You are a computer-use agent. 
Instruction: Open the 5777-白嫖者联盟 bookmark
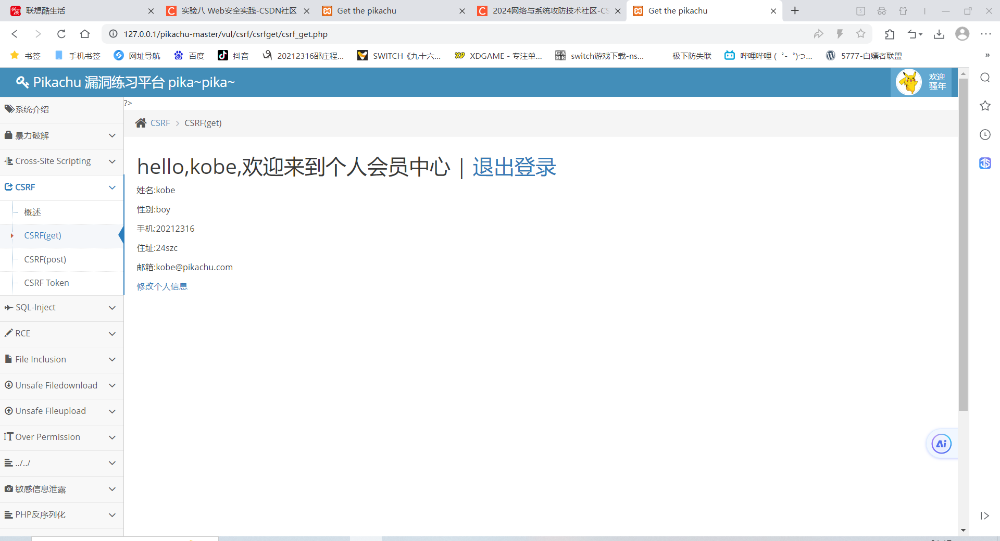[x=864, y=56]
